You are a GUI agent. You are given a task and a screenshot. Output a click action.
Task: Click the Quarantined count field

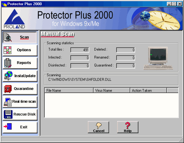pyautogui.click(x=126, y=66)
